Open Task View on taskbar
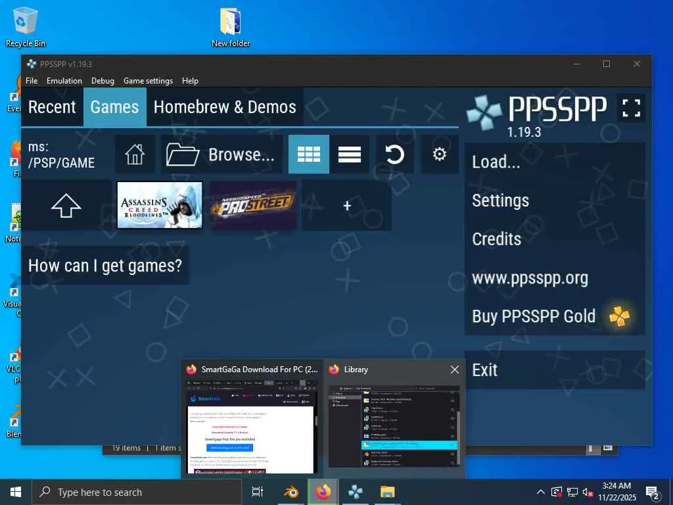The height and width of the screenshot is (505, 673). [x=258, y=492]
